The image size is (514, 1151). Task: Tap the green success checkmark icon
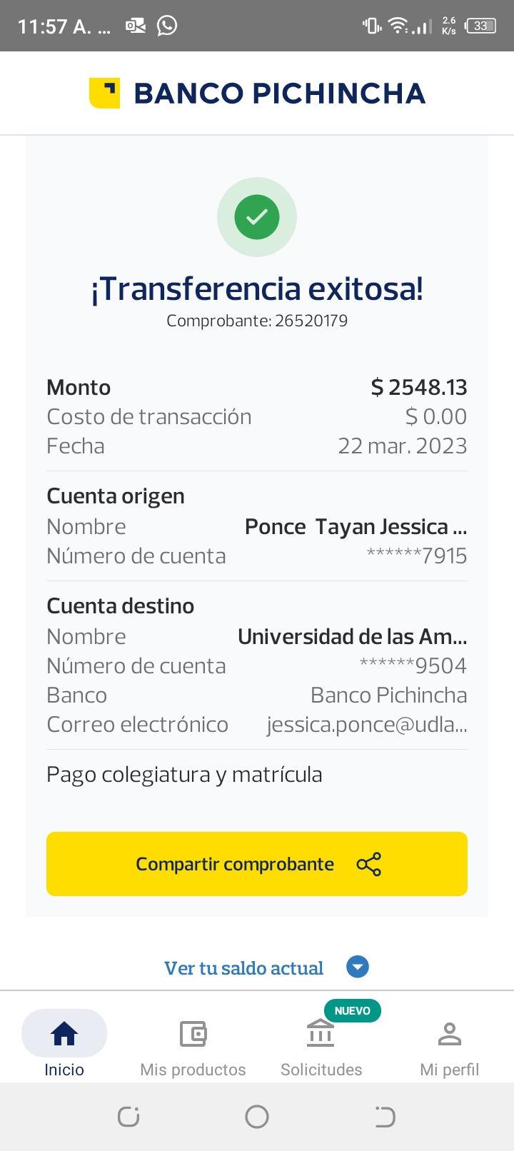pyautogui.click(x=257, y=217)
